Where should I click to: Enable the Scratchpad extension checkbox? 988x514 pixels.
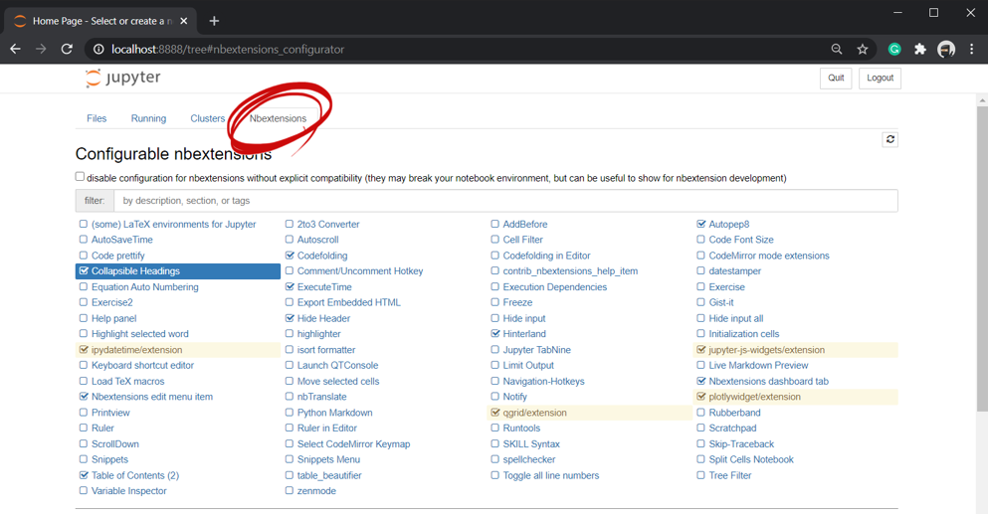pyautogui.click(x=700, y=428)
